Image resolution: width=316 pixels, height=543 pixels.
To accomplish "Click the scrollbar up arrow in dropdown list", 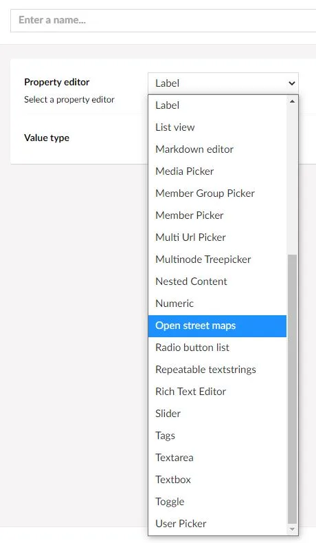I will coord(292,101).
